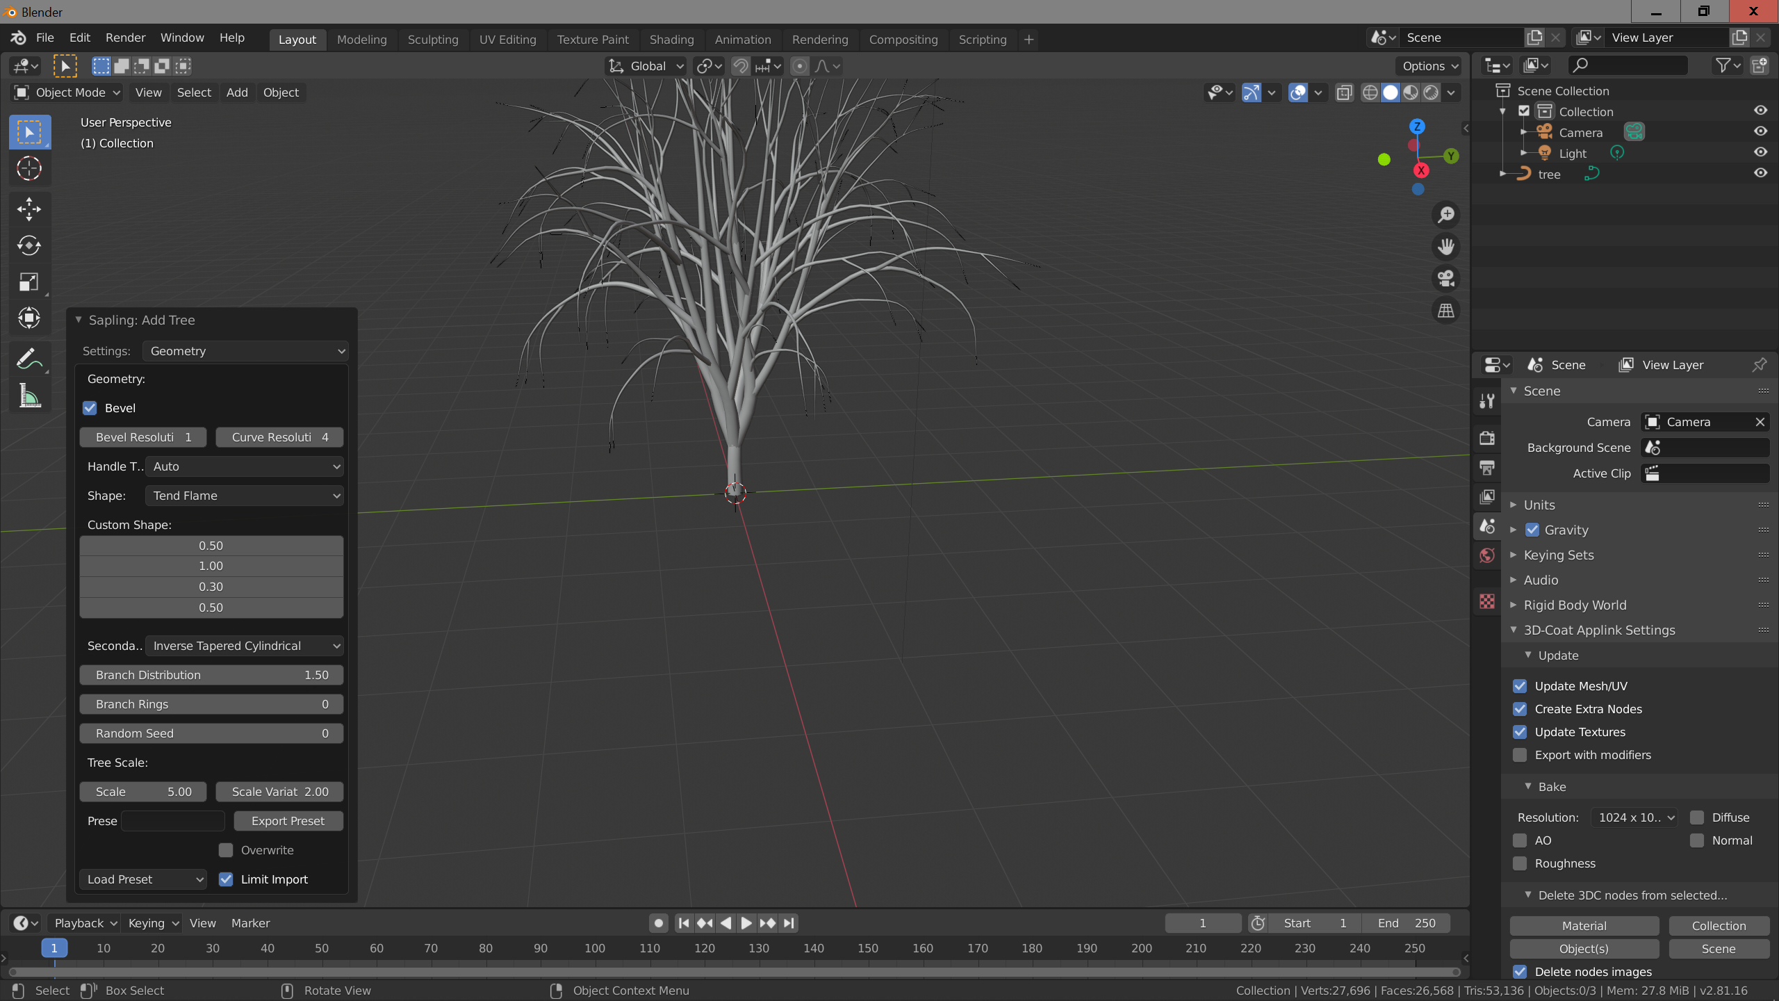1779x1001 pixels.
Task: Click the Material button in 3D-Coat panel
Action: coord(1584,926)
